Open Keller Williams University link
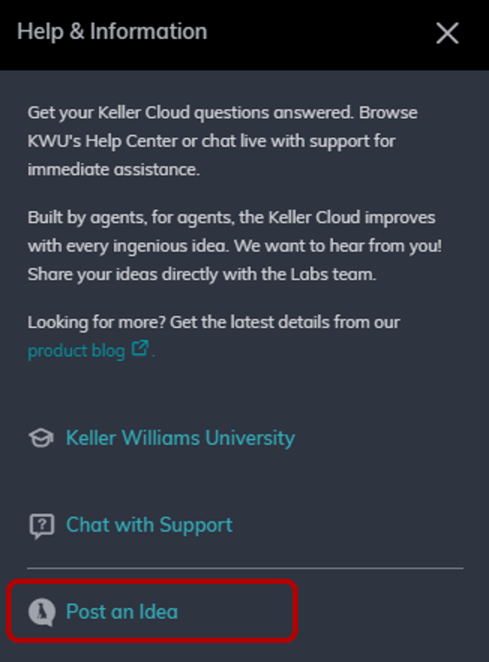The width and height of the screenshot is (489, 662). 181,438
